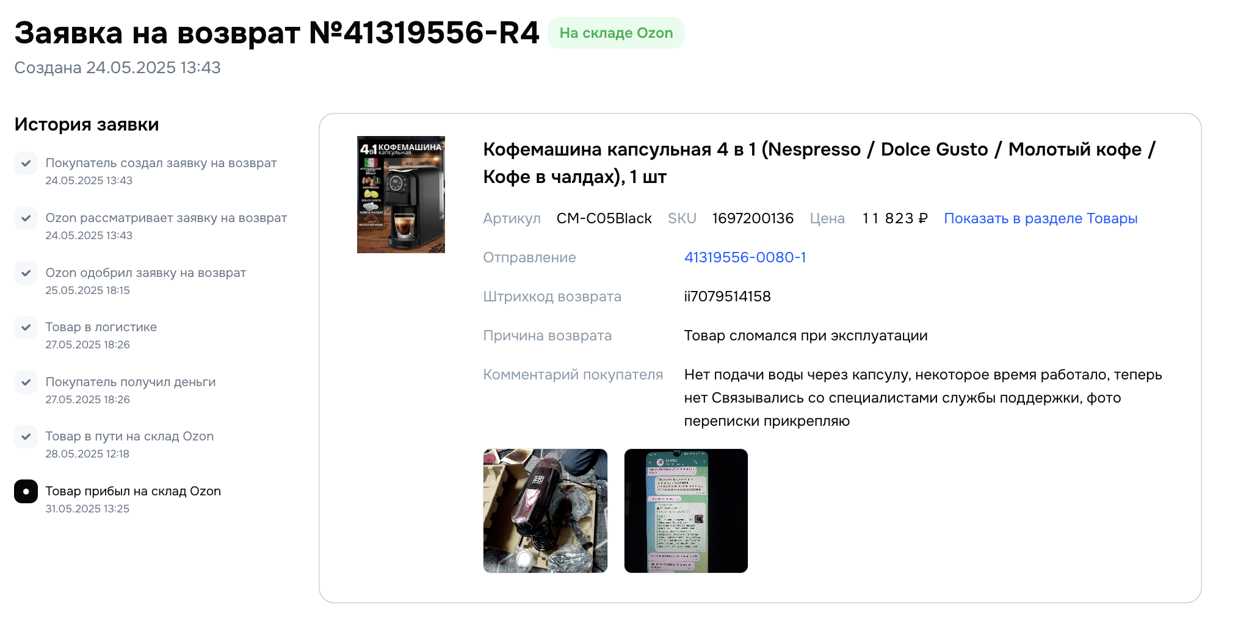Click checkmark icon for 'Товар в пути на склад Ozon'
The width and height of the screenshot is (1238, 621).
click(26, 437)
